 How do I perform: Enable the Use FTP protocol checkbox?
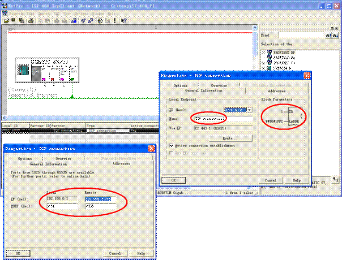coord(172,153)
